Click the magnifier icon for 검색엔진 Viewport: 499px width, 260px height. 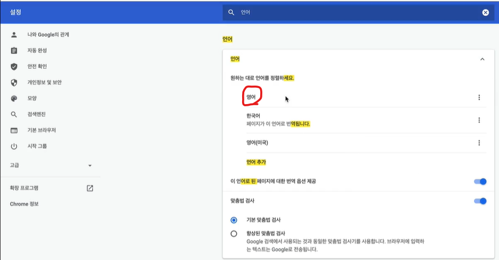(14, 114)
